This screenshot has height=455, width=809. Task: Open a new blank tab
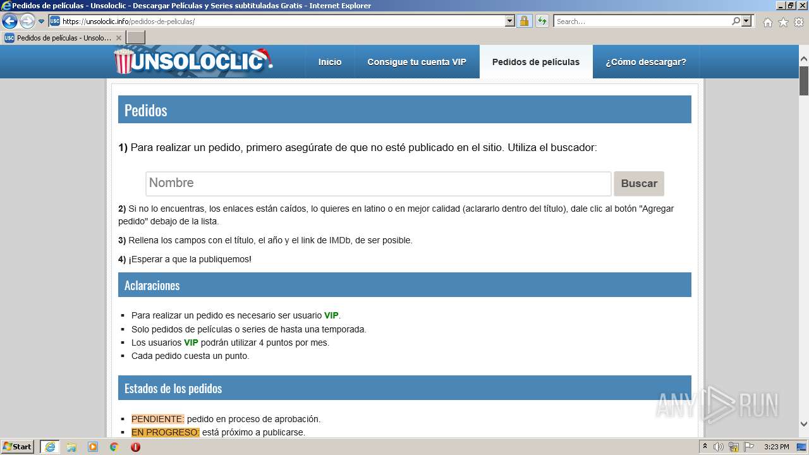pyautogui.click(x=136, y=38)
